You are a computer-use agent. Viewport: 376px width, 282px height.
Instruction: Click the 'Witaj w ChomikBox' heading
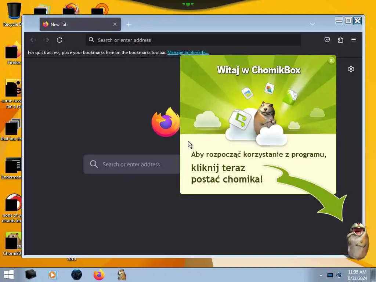point(259,70)
